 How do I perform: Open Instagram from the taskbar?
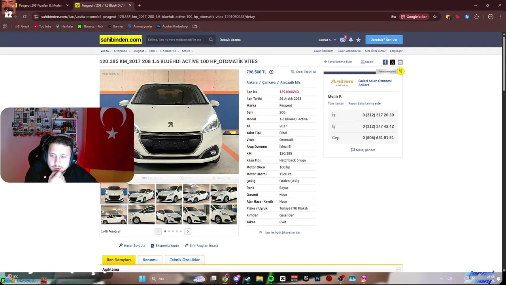pos(364,279)
